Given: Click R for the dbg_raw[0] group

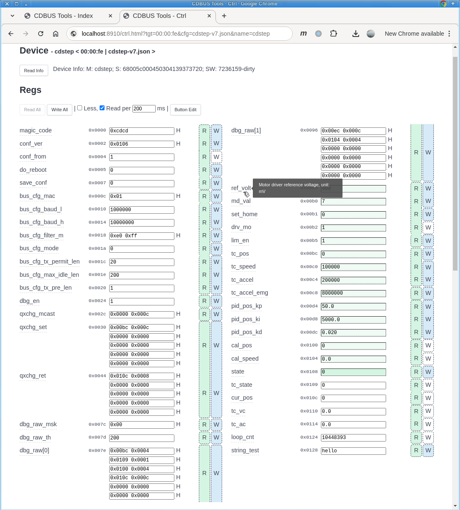Looking at the screenshot, I should click(x=204, y=473).
